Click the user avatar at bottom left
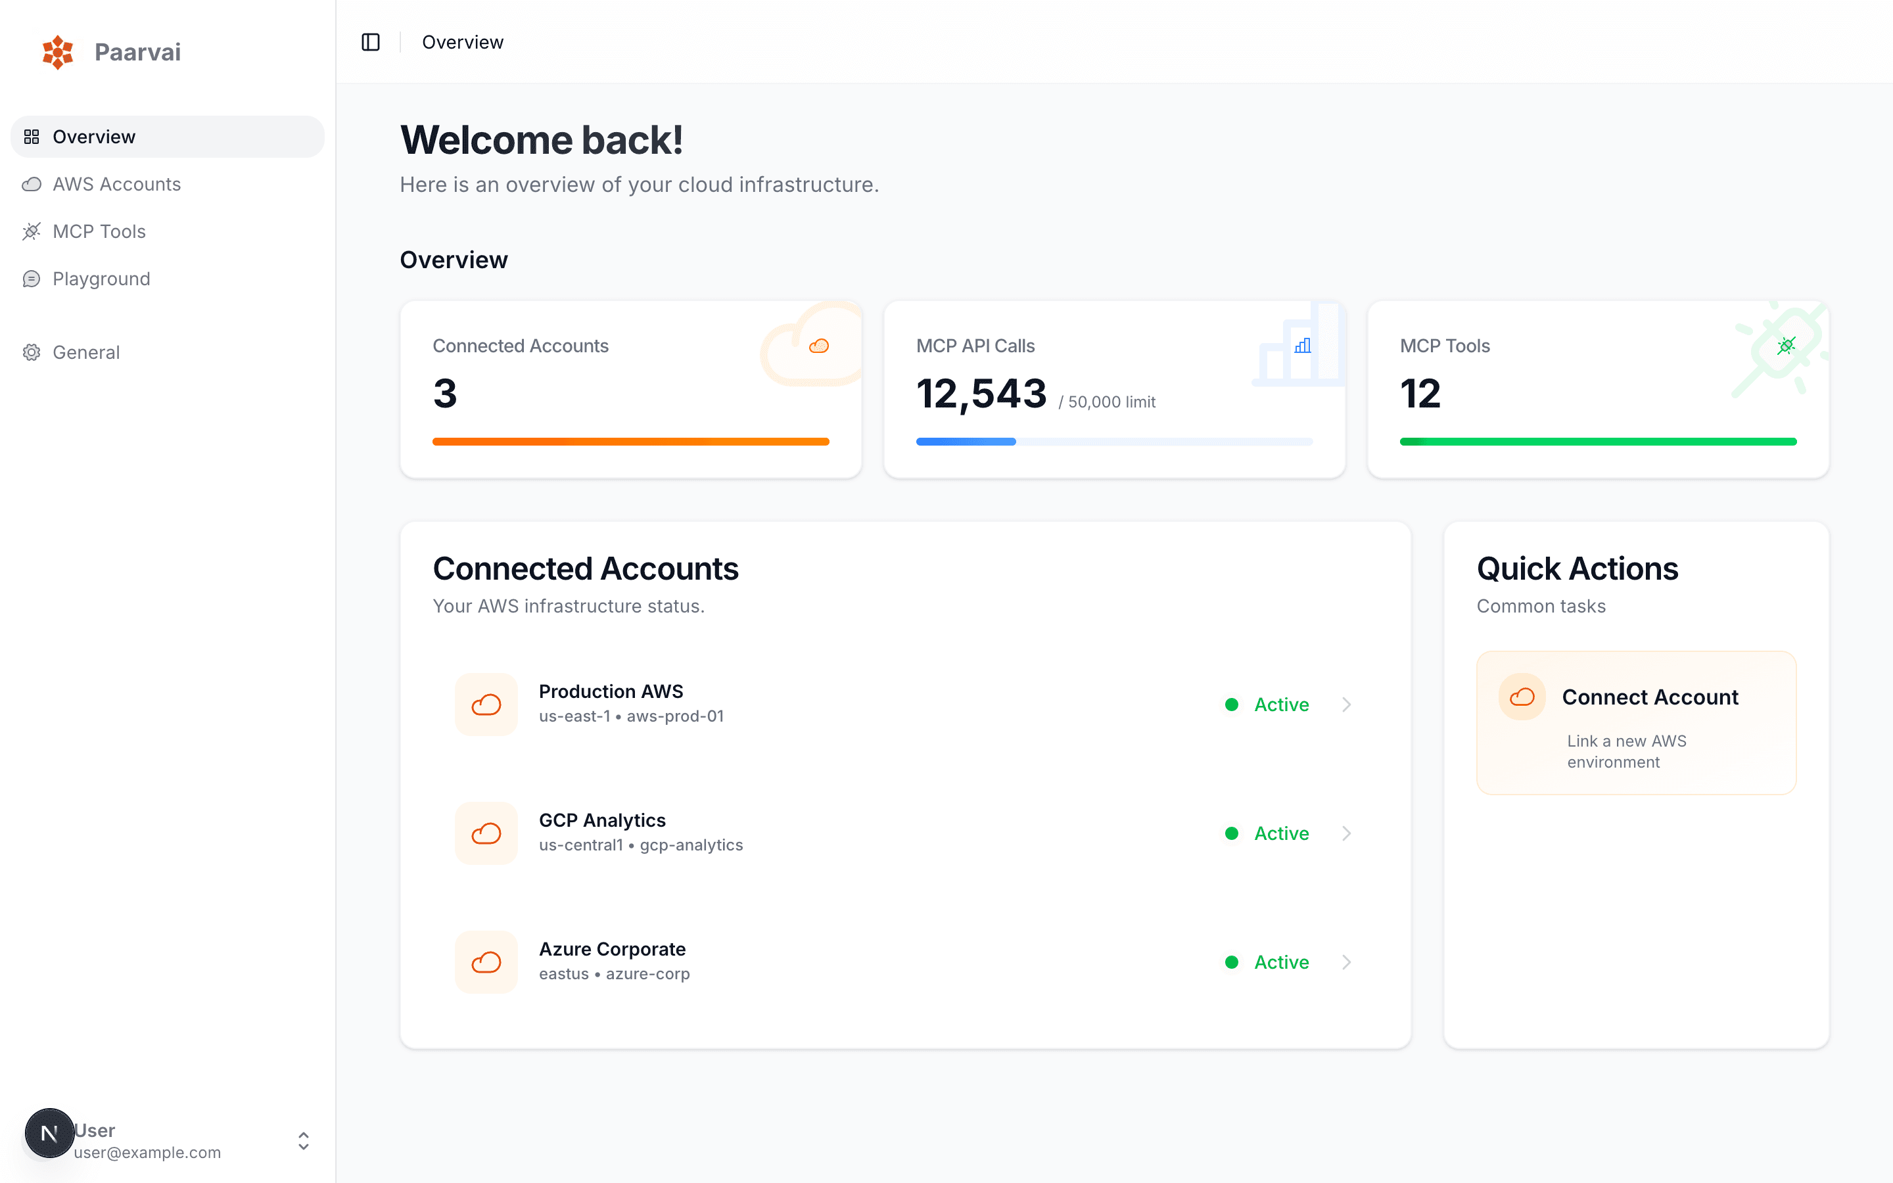This screenshot has height=1183, width=1893. tap(49, 1132)
